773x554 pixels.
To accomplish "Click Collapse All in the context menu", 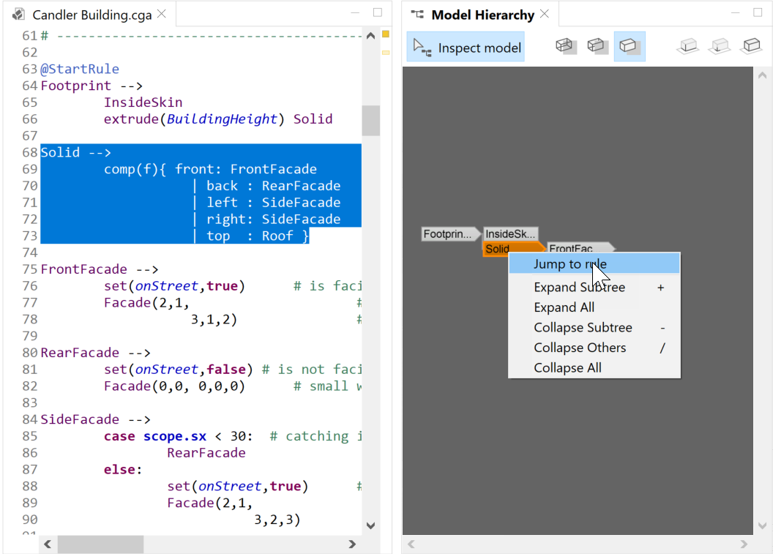I will tap(567, 368).
